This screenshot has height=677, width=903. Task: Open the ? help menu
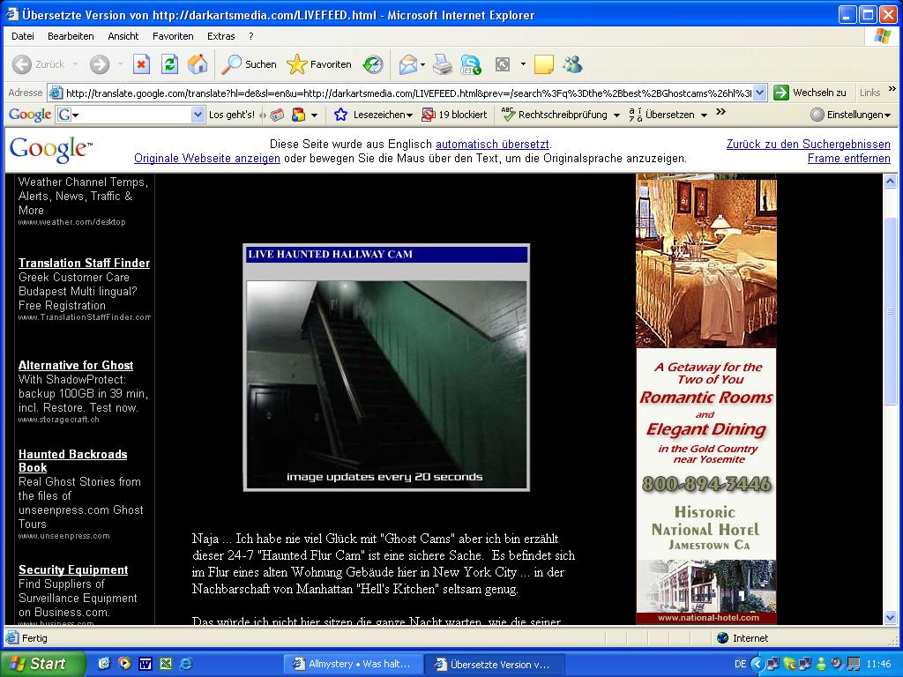(x=251, y=36)
